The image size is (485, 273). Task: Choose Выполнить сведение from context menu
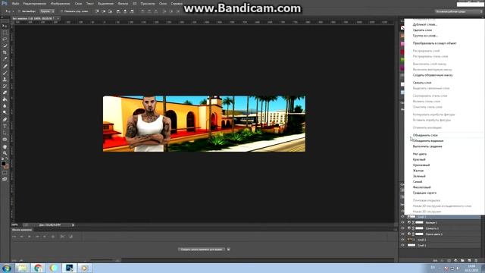point(427,146)
